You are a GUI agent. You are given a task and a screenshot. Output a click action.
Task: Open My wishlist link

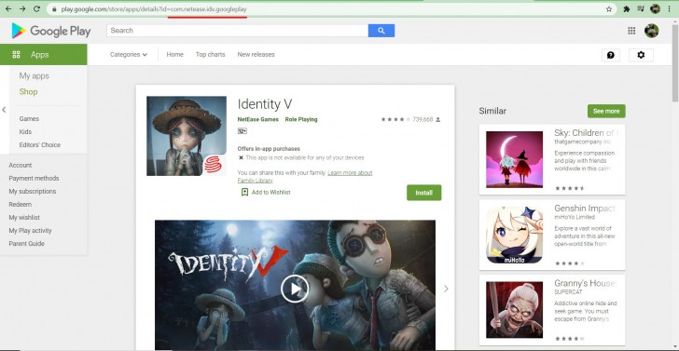pos(24,218)
